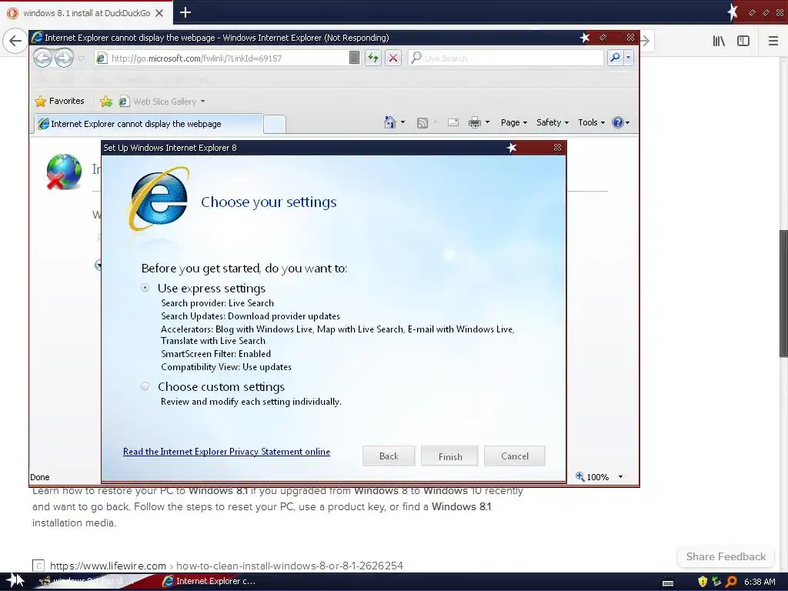Open the Favorites star button

pyautogui.click(x=59, y=101)
